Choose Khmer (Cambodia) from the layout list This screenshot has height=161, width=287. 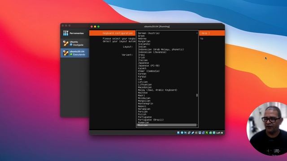pyautogui.click(x=149, y=71)
